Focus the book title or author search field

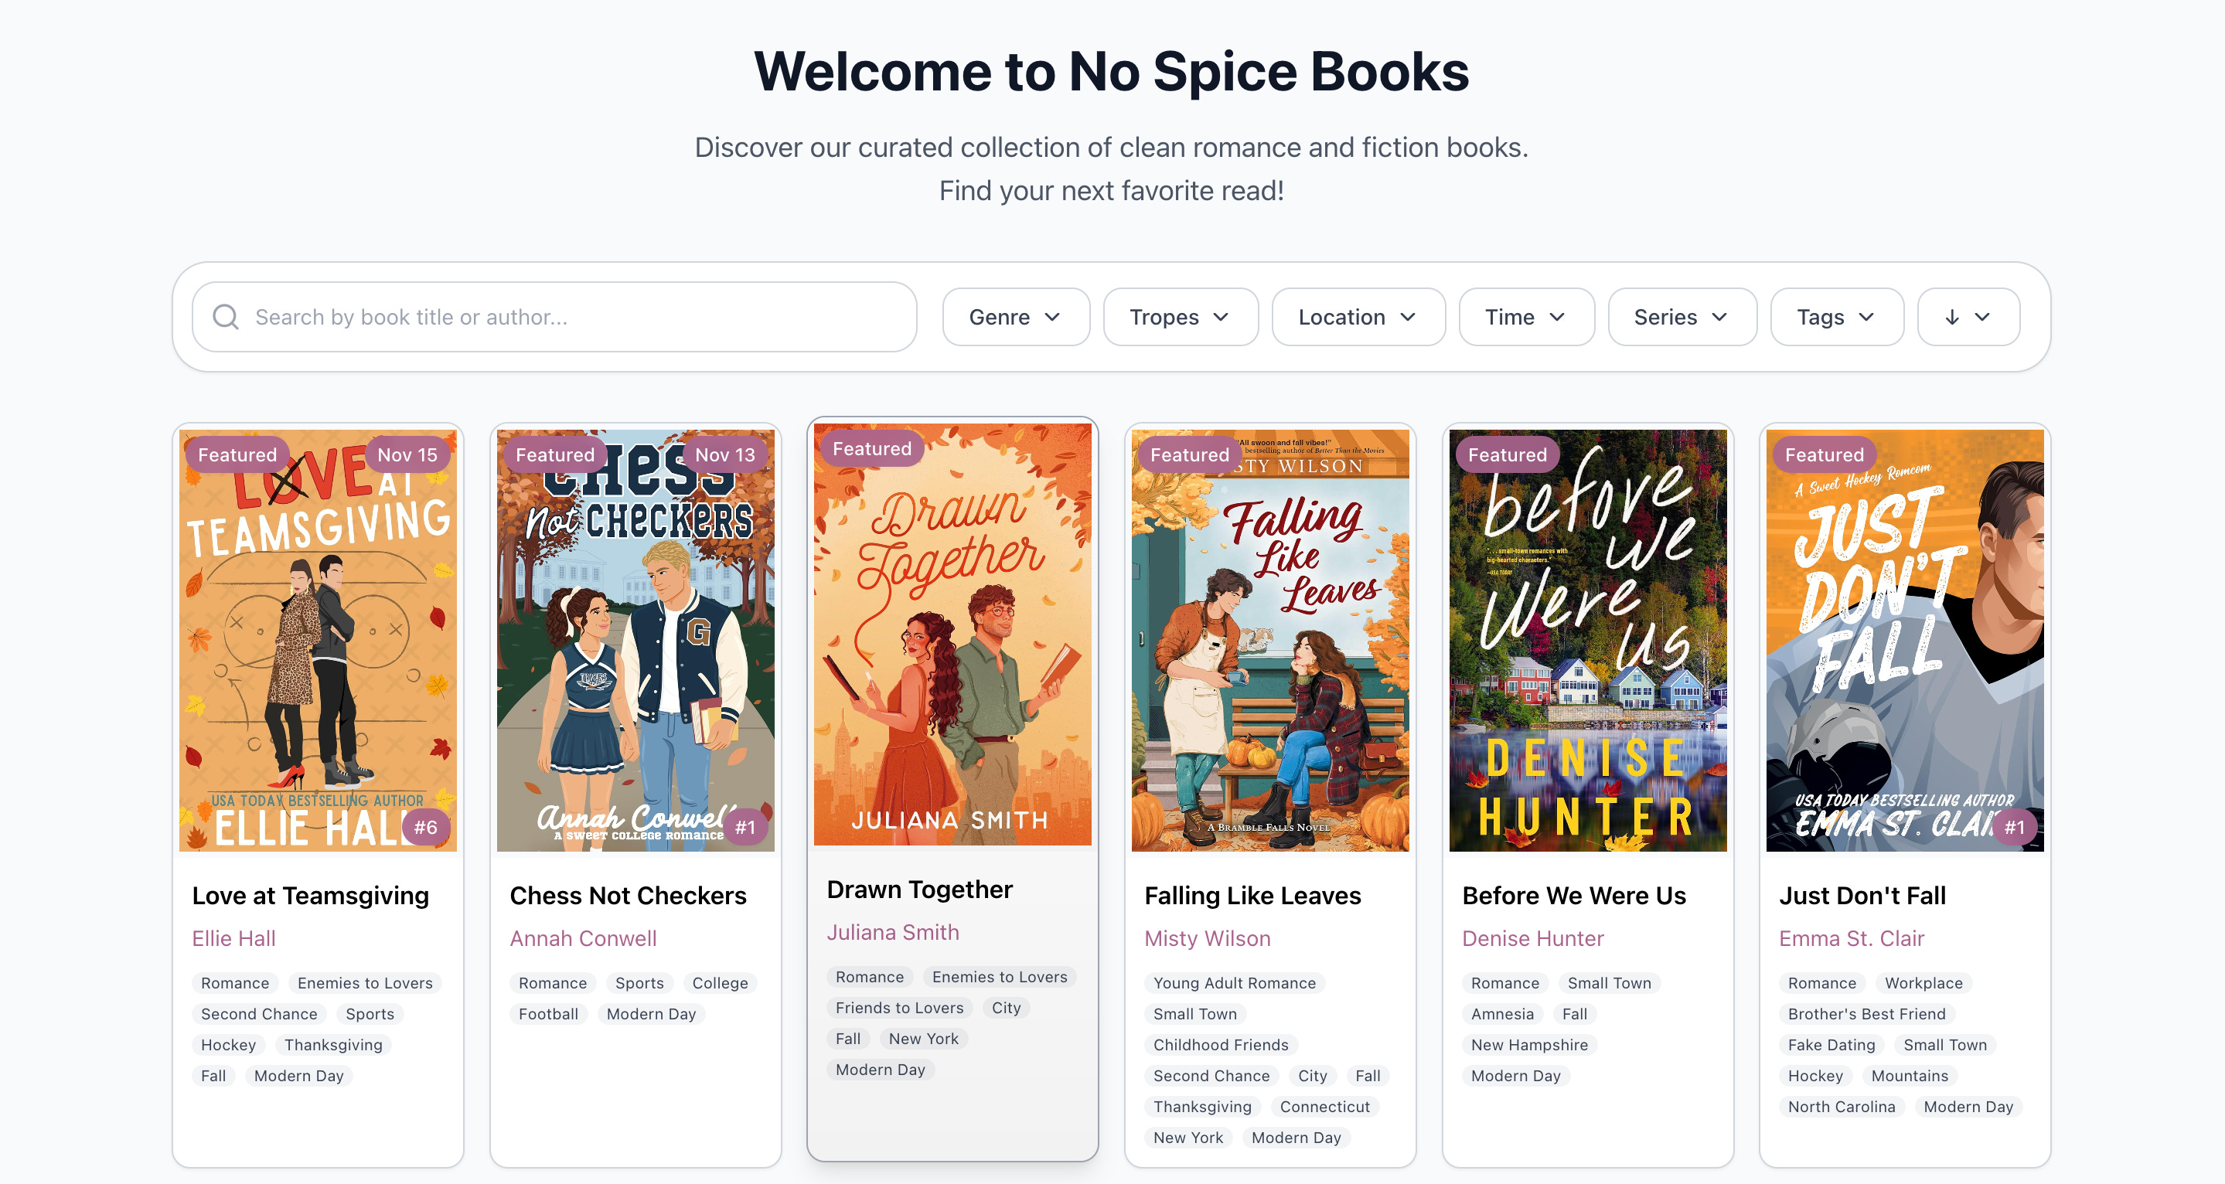(x=570, y=317)
